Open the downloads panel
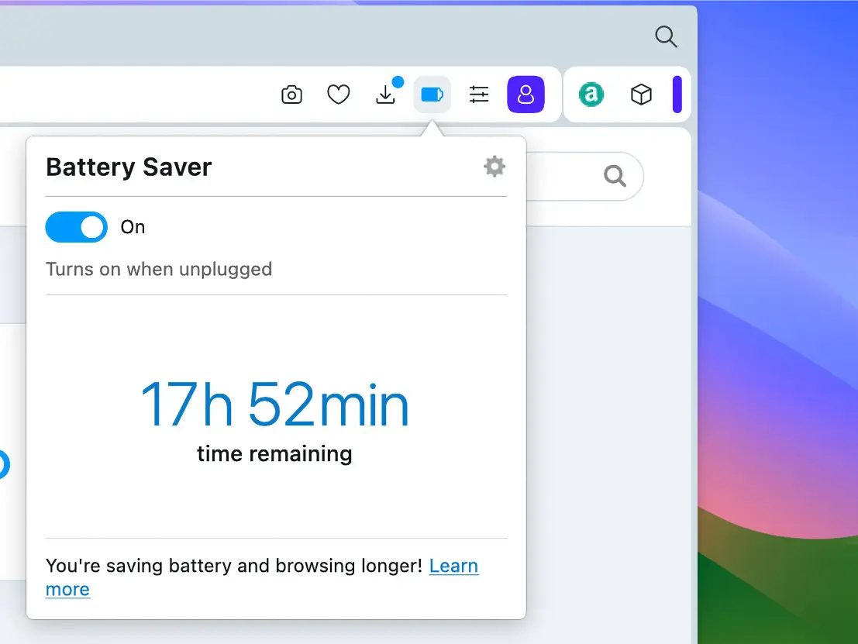Viewport: 858px width, 644px height. coord(386,95)
